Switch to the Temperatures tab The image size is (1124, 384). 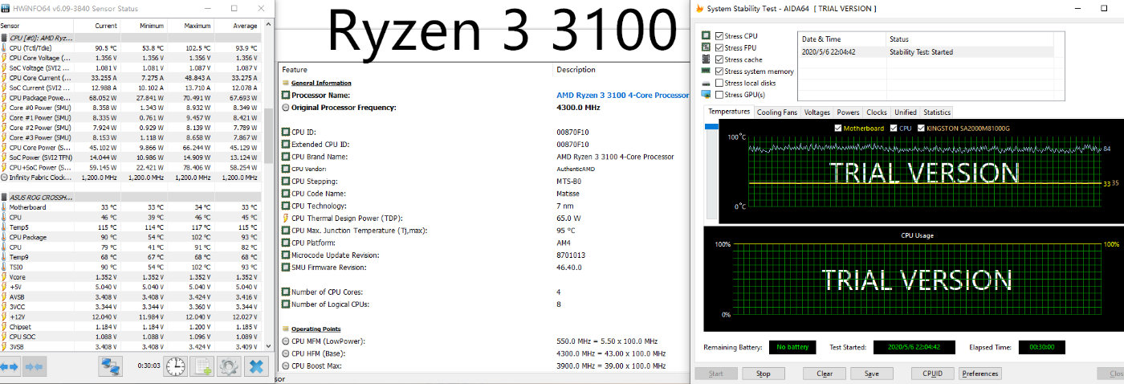click(x=730, y=112)
